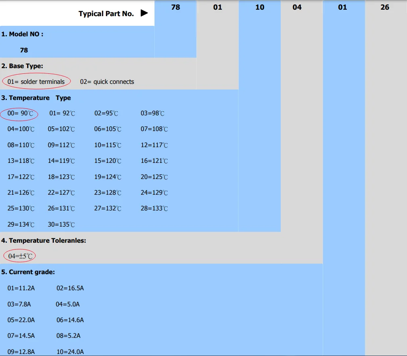This screenshot has height=356, width=407.
Task: Pick the "20=125℃" entry
Action: [x=154, y=177]
